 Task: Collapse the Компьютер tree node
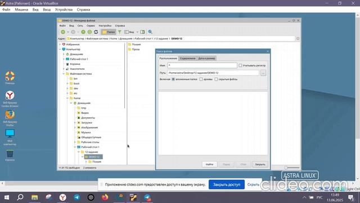[x=60, y=49]
